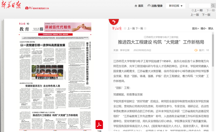Go to previous issue 上一期

[197, 11]
